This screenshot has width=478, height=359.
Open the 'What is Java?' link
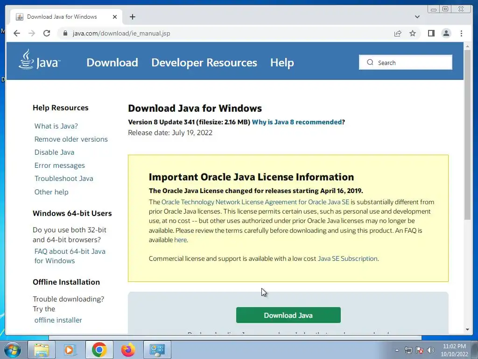pos(56,126)
